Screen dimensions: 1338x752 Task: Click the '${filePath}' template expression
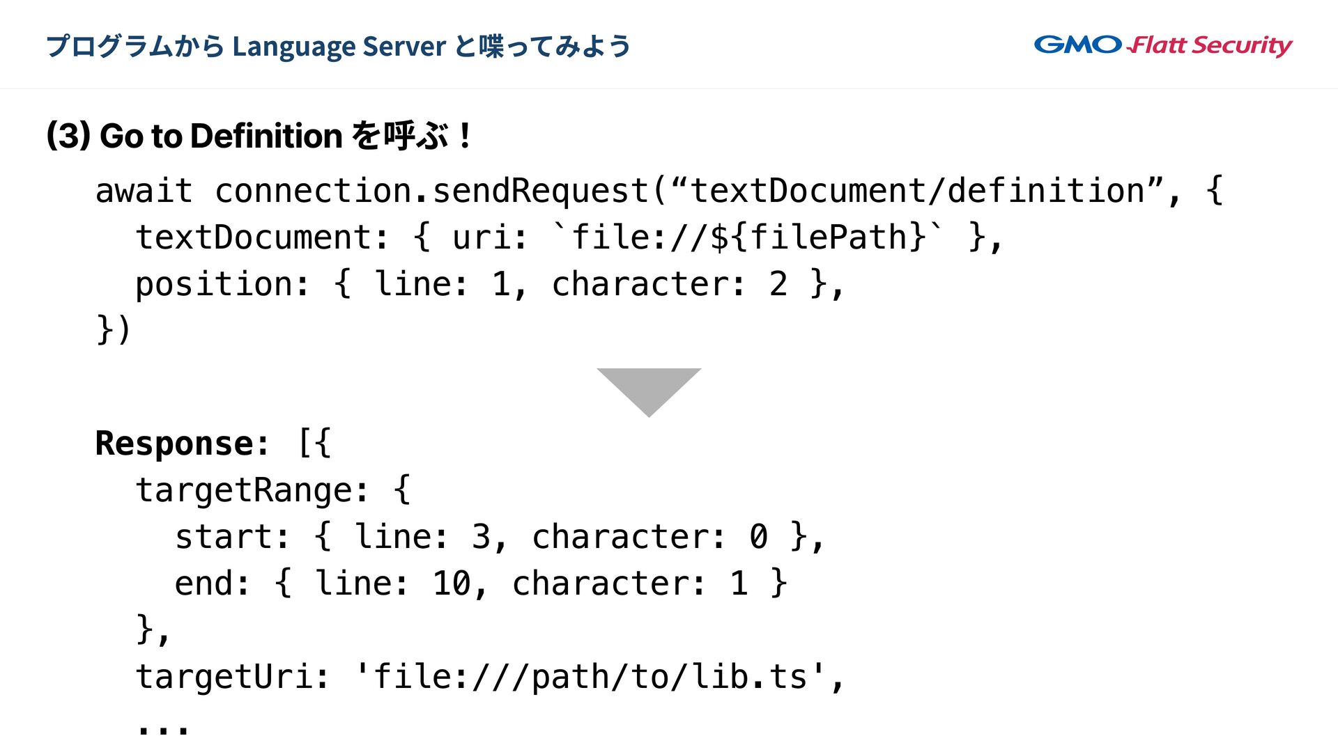tap(819, 237)
